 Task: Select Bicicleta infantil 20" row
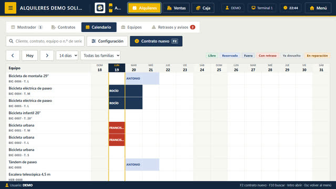(48, 115)
